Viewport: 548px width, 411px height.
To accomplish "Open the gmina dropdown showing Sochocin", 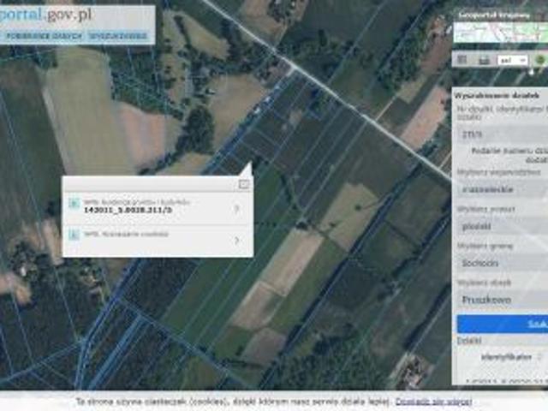I will [503, 263].
